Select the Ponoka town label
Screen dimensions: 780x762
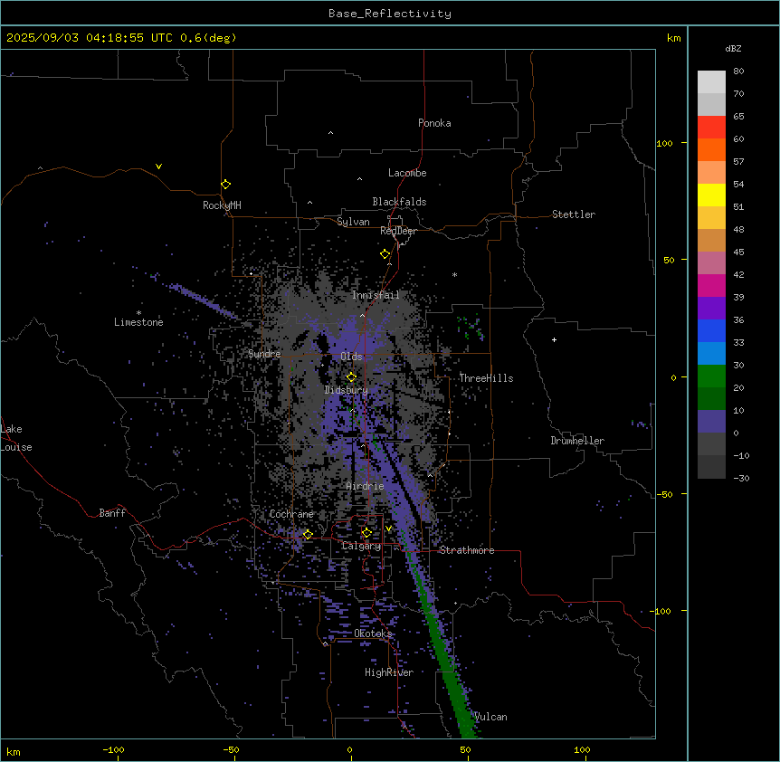click(434, 123)
